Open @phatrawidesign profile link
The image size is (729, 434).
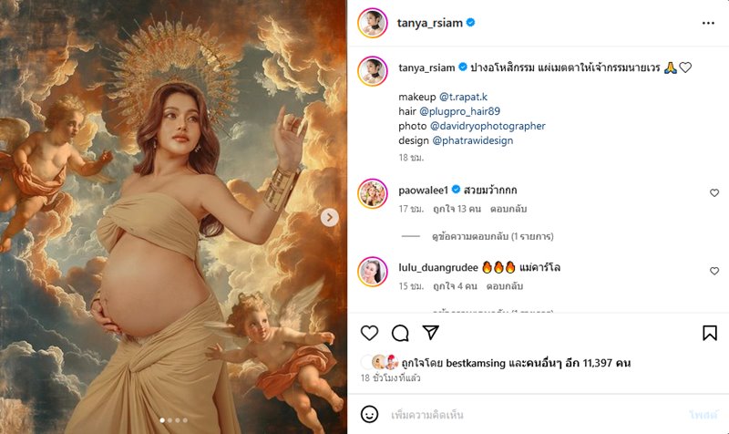pyautogui.click(x=472, y=141)
